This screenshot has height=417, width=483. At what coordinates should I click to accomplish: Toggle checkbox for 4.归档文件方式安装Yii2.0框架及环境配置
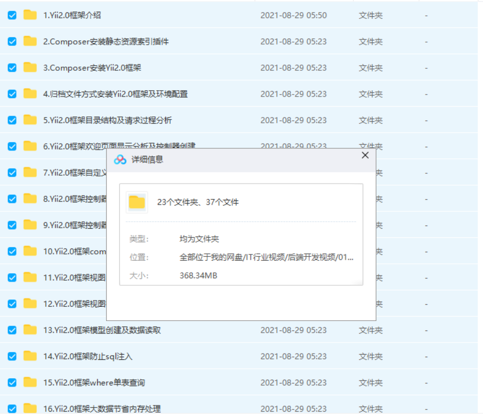coord(12,94)
